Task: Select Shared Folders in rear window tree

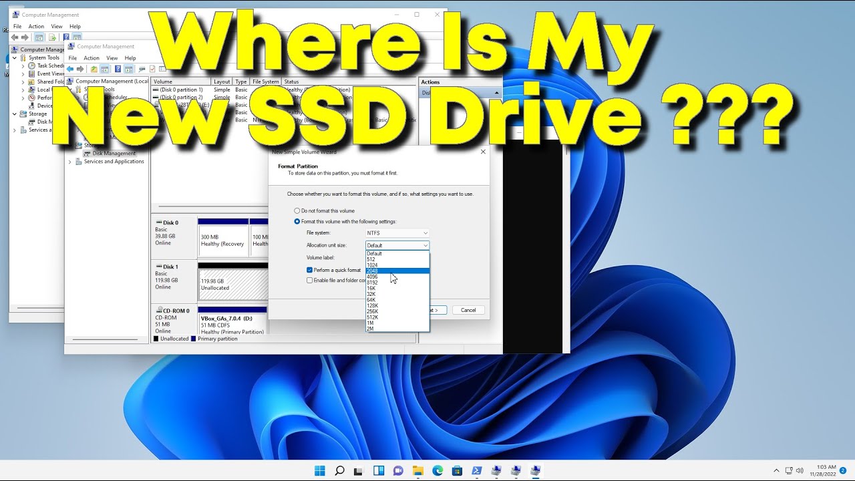Action: [x=46, y=82]
